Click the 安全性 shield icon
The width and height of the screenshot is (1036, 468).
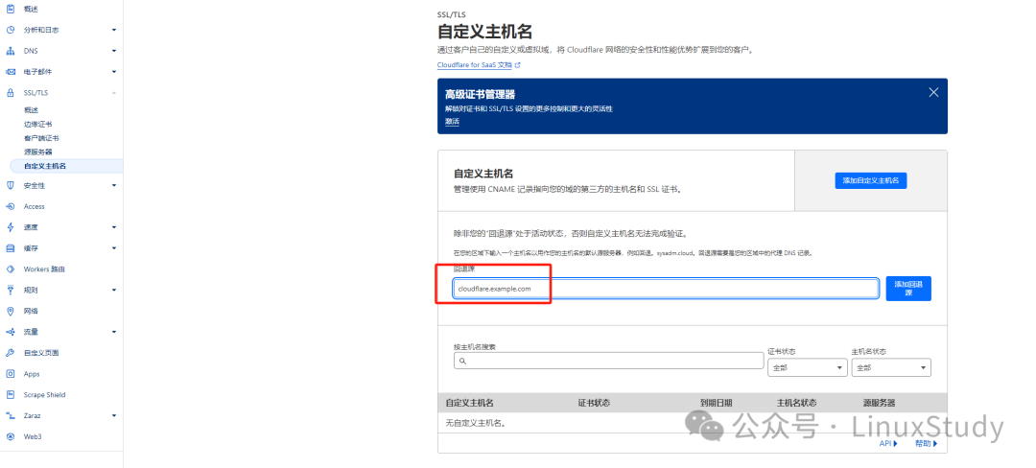(x=11, y=186)
